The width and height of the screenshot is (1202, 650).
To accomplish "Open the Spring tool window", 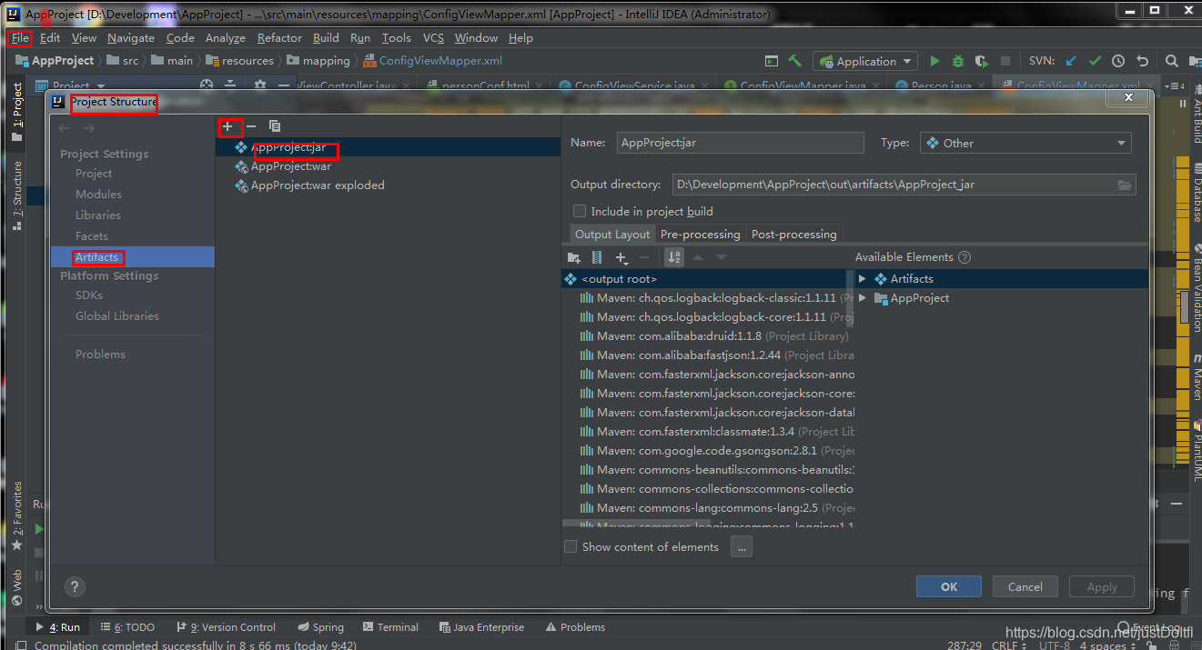I will 320,627.
